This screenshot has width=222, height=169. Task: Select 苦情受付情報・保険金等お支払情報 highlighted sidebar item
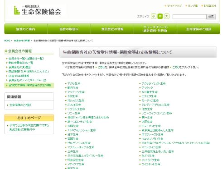point(29,85)
